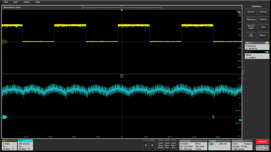Click the Cursors button
This screenshot has width=271, height=152.
[251, 12]
